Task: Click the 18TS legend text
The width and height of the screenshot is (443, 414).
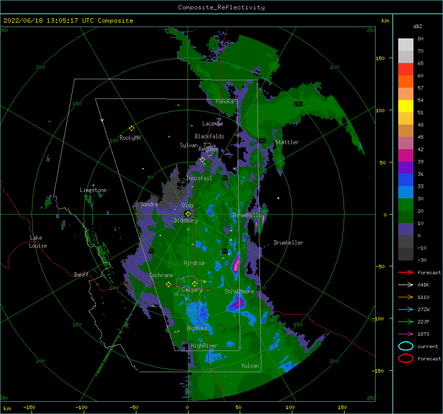Action: [423, 334]
